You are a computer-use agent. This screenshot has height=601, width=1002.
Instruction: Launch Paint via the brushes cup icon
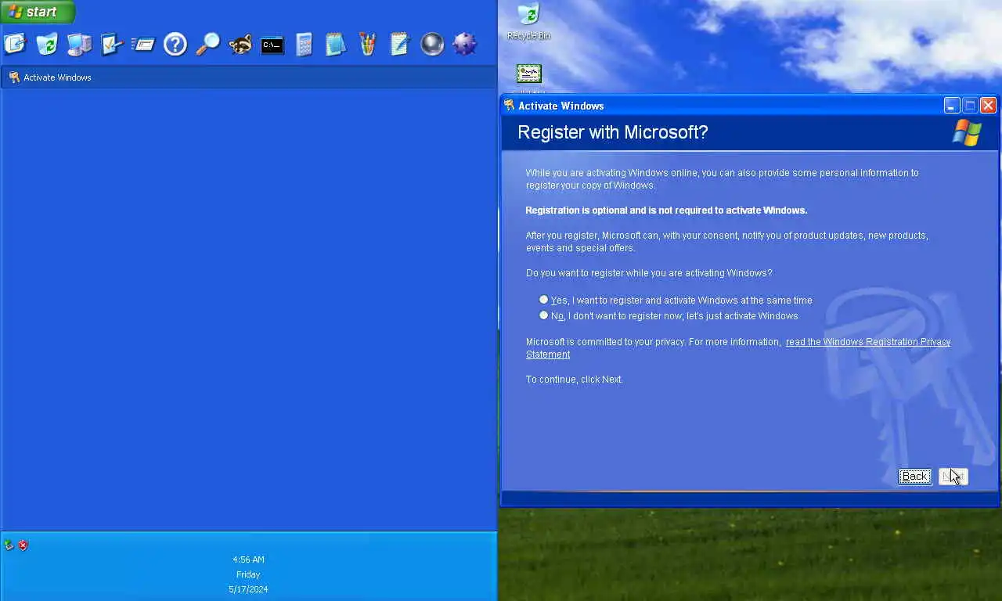tap(368, 44)
